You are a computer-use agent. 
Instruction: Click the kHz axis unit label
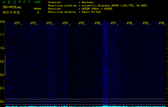2,22
